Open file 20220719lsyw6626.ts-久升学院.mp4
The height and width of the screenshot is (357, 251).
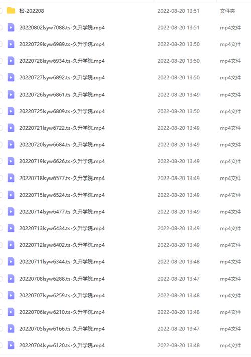62,161
